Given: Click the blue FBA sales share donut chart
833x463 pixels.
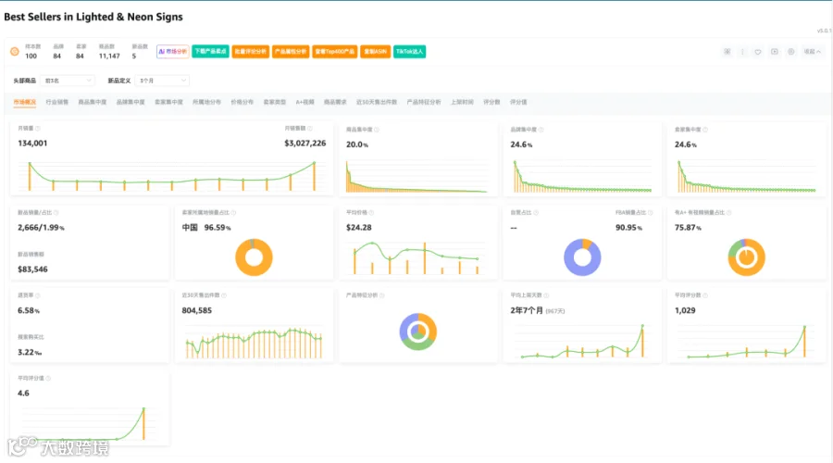Looking at the screenshot, I should point(582,257).
